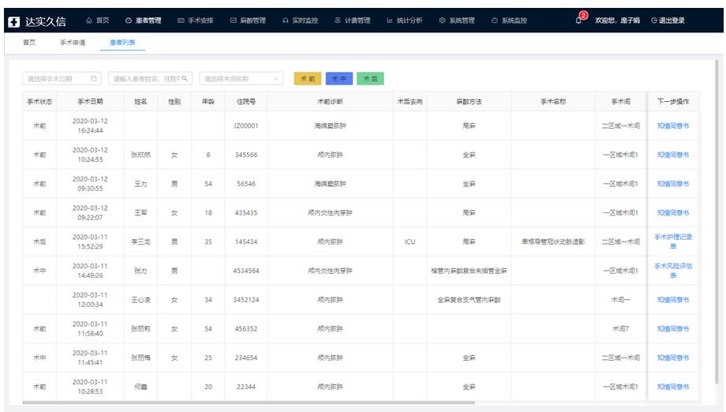Screen dimensions: 726x412
Task: Filter by blue 术中 status button
Action: [339, 78]
